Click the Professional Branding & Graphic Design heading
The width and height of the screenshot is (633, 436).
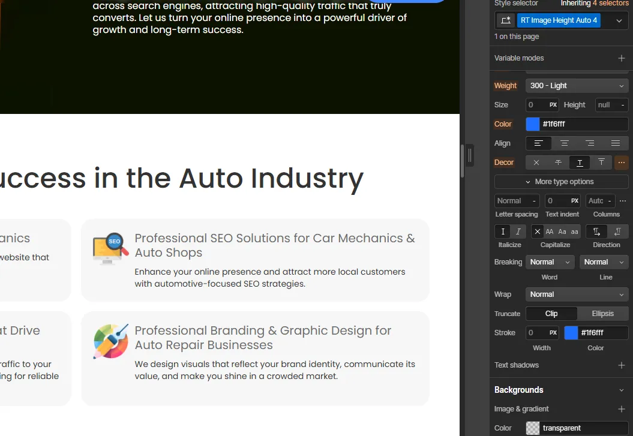(x=263, y=338)
